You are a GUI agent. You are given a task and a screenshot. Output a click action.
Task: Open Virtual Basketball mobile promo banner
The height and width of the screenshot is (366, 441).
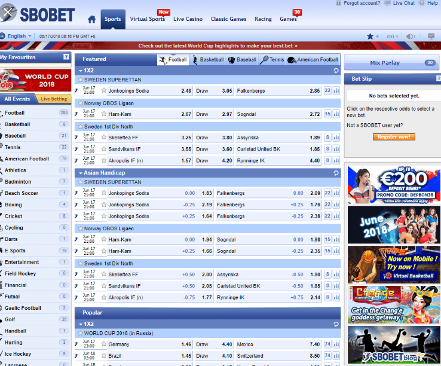(394, 265)
